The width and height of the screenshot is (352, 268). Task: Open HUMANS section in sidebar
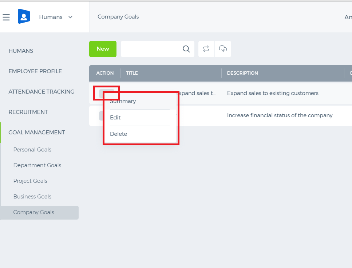click(21, 51)
